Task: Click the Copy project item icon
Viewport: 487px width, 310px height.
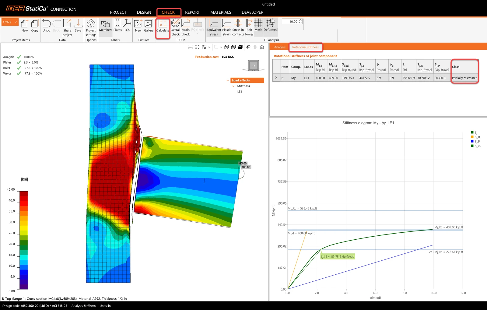Action: [35, 26]
